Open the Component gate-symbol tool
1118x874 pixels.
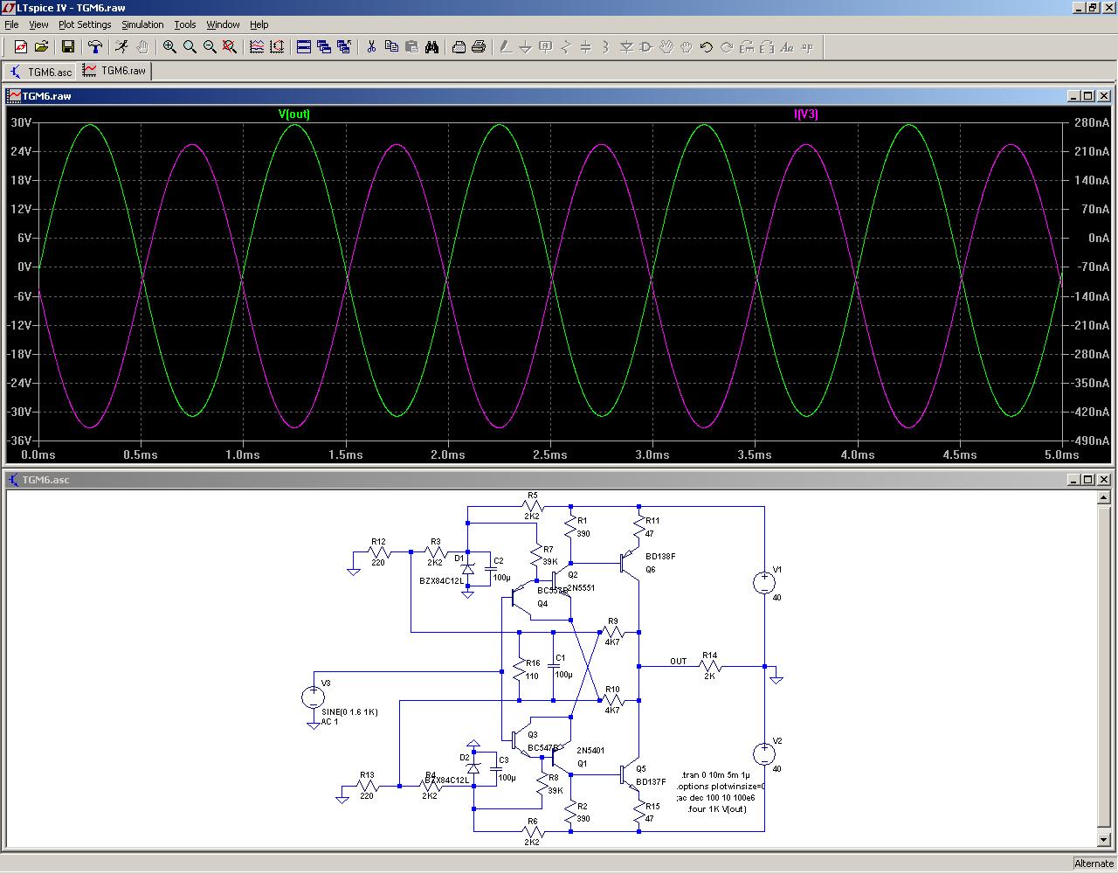(646, 47)
